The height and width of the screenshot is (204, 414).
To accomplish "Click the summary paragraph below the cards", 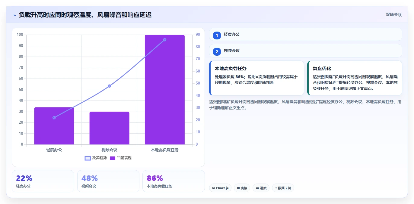I will coord(305,105).
